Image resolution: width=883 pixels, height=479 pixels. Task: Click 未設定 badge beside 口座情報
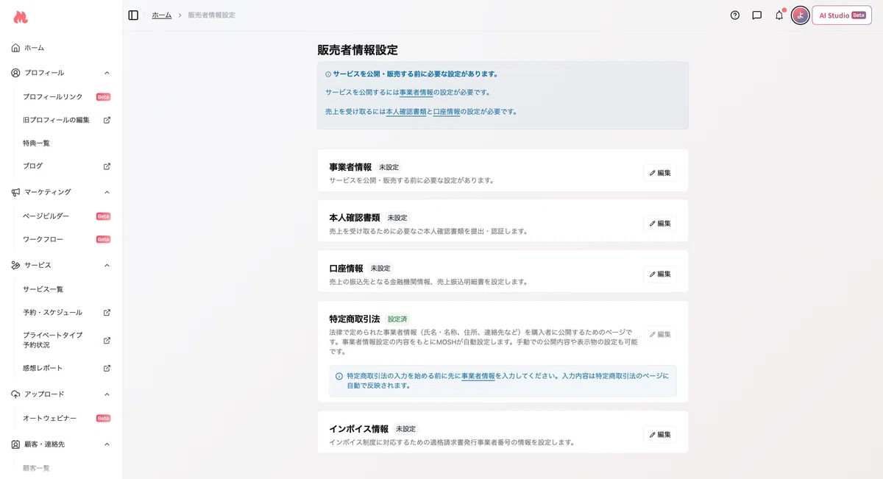coord(380,269)
